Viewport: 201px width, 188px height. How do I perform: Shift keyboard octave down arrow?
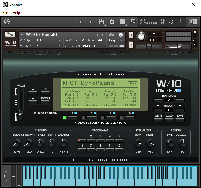6,181
